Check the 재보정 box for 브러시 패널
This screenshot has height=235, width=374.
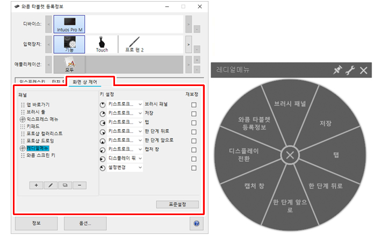194,105
